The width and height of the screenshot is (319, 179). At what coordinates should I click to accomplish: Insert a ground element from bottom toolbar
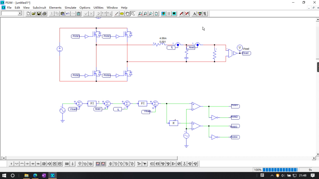pos(11,164)
